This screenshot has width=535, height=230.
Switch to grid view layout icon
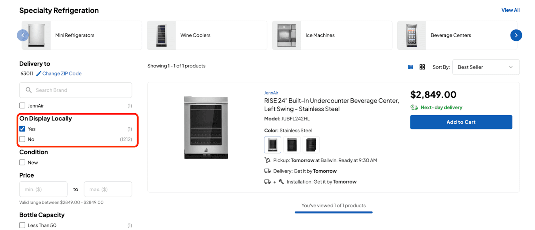click(x=422, y=67)
